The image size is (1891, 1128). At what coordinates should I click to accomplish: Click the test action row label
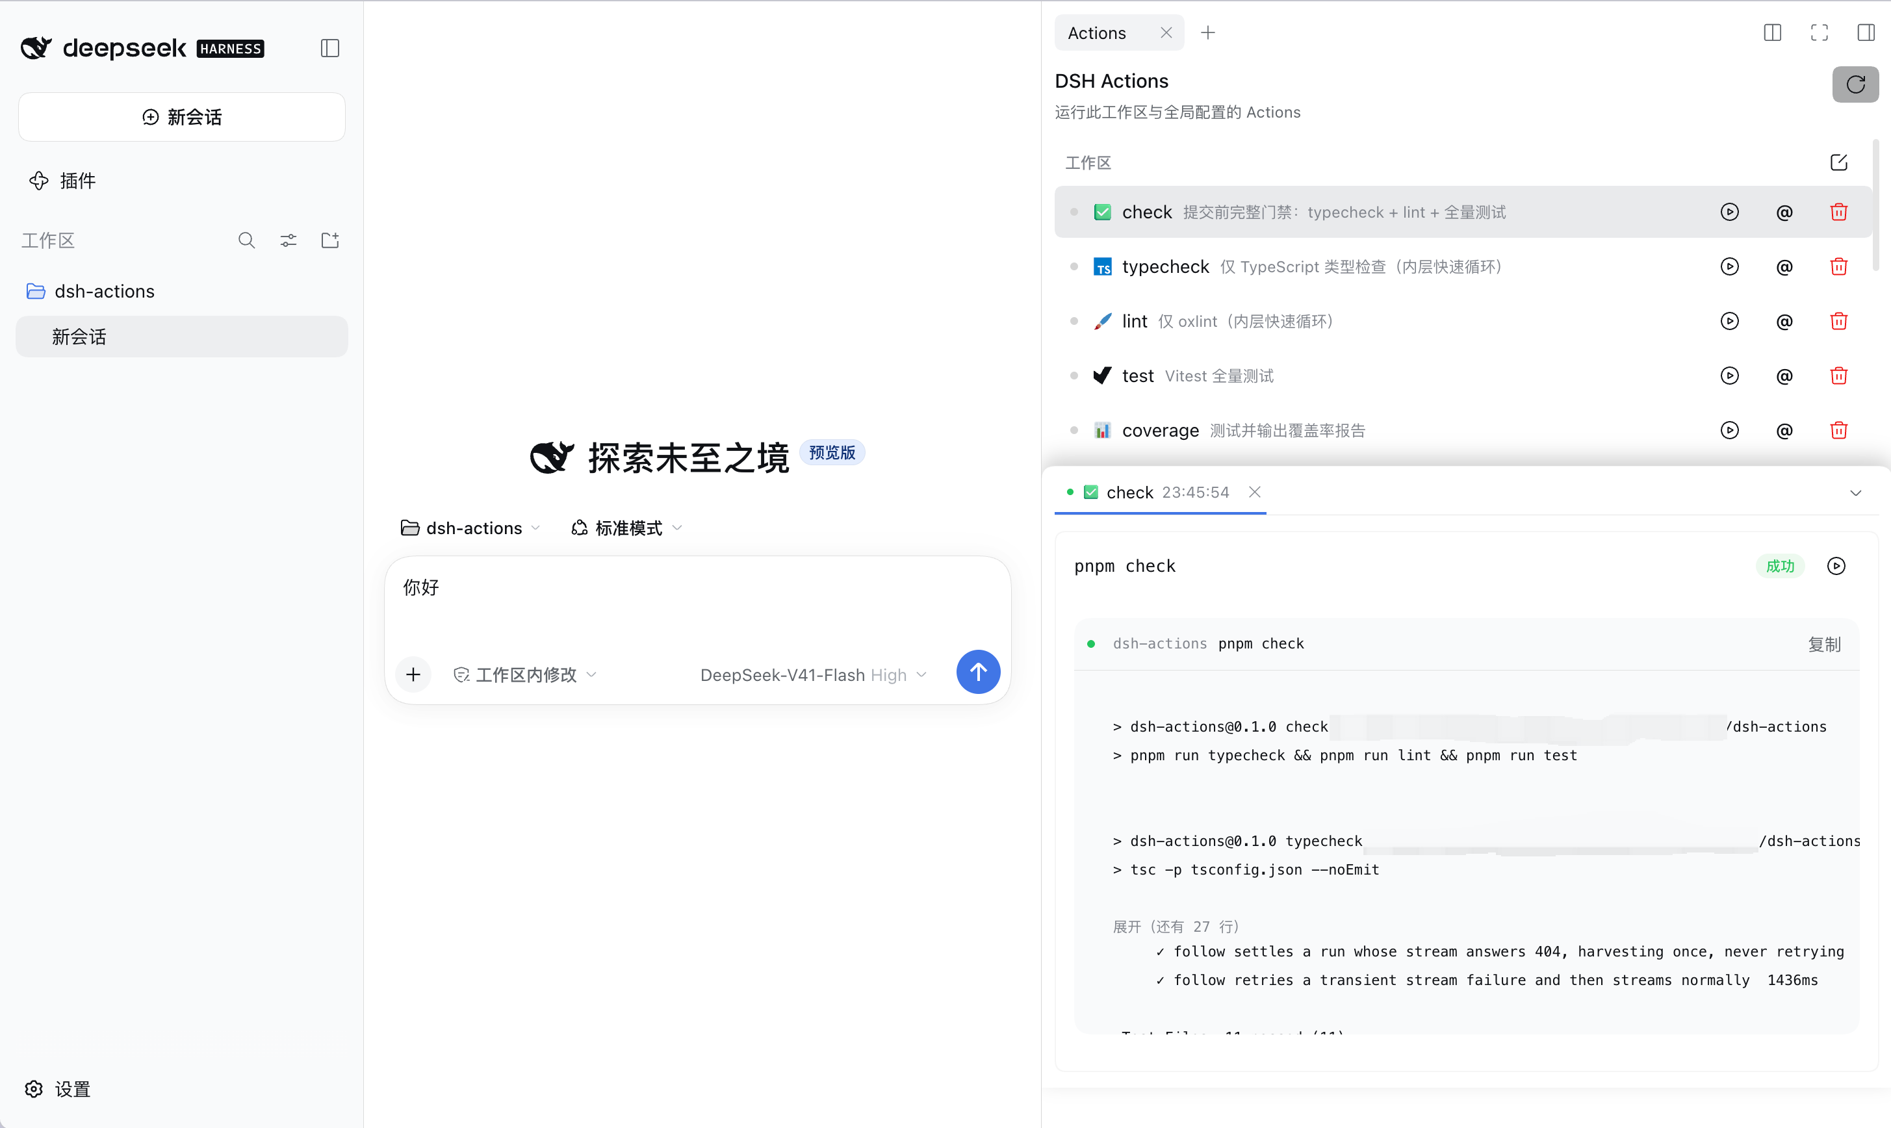(1138, 376)
